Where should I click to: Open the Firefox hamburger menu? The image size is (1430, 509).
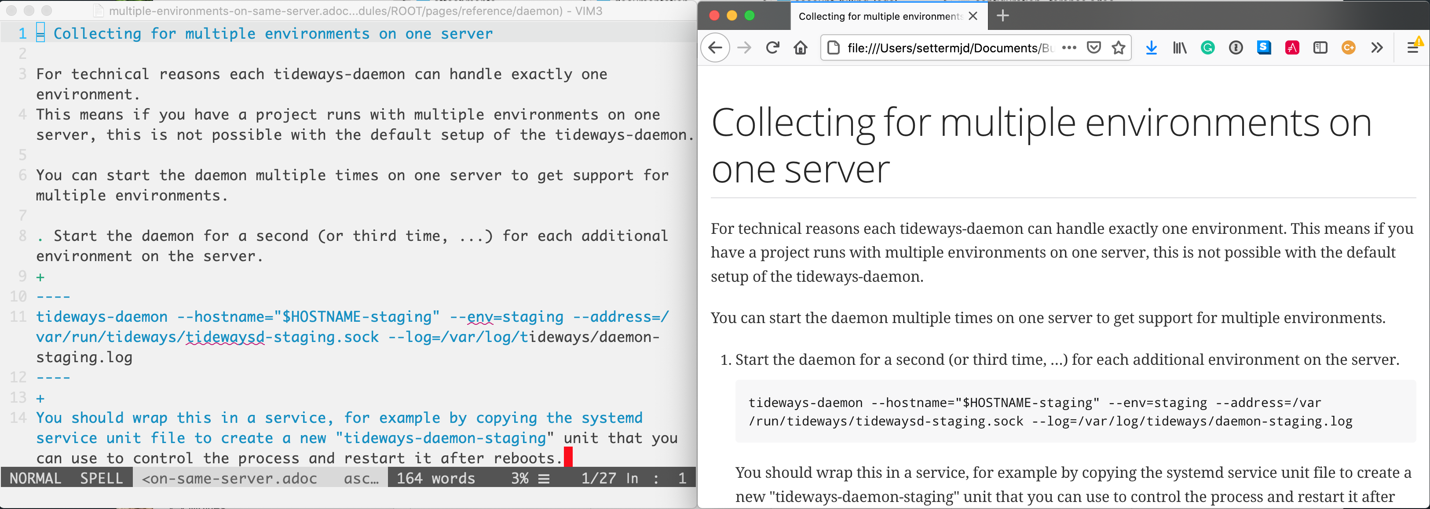click(x=1413, y=47)
